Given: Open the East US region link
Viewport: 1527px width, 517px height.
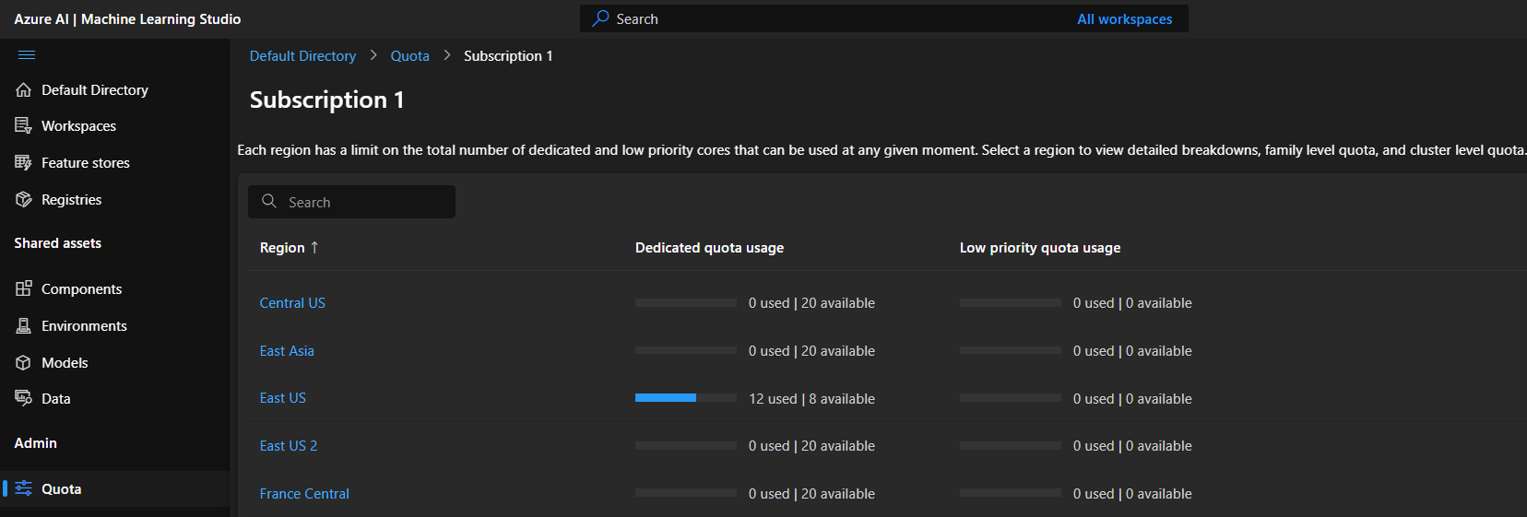Looking at the screenshot, I should pyautogui.click(x=282, y=398).
